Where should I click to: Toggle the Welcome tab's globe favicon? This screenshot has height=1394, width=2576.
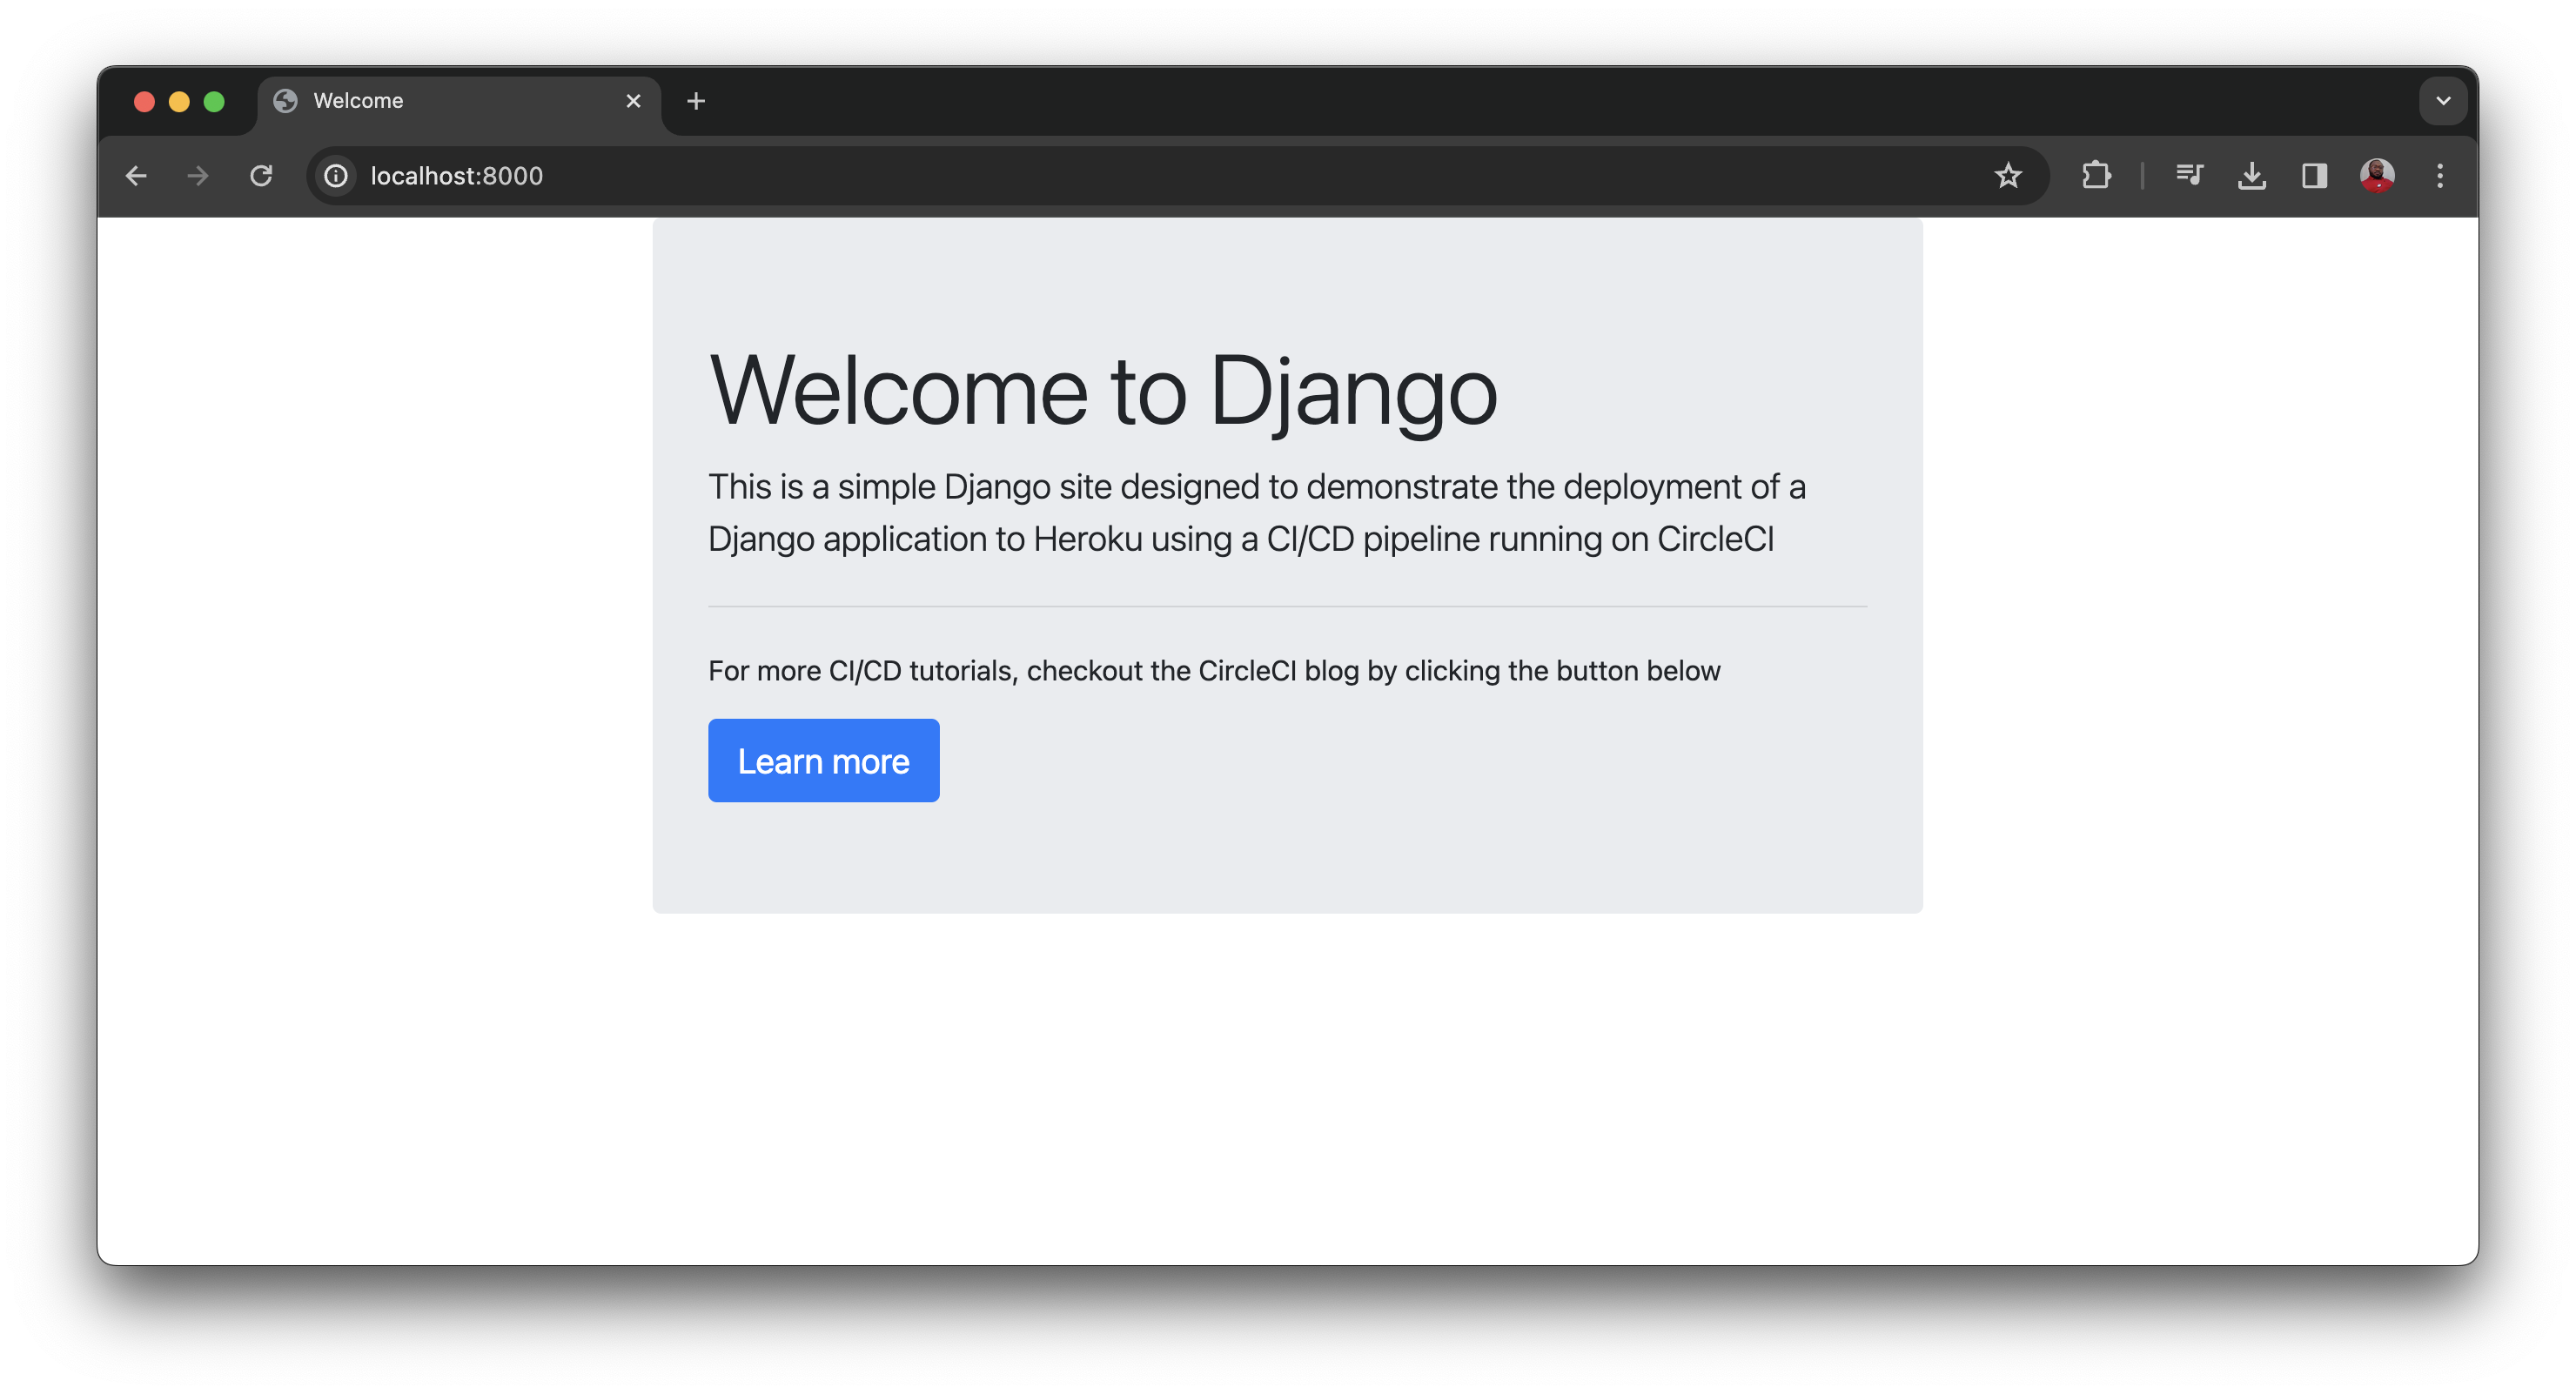point(288,100)
